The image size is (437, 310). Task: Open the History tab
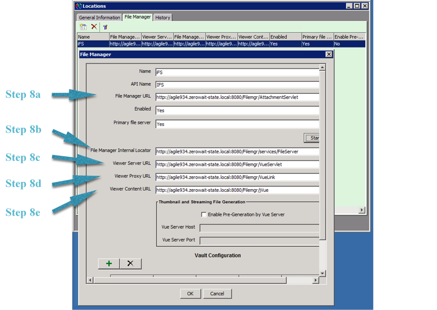(x=162, y=17)
